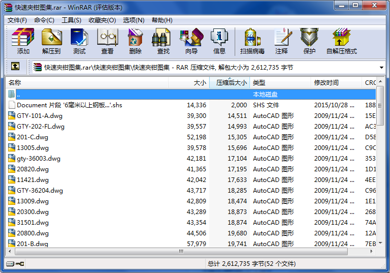Click the horizontal scrollbar left arrow
This screenshot has height=273, width=390.
[x=10, y=251]
